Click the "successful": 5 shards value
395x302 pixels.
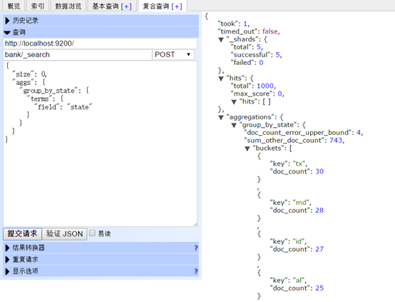[x=277, y=55]
